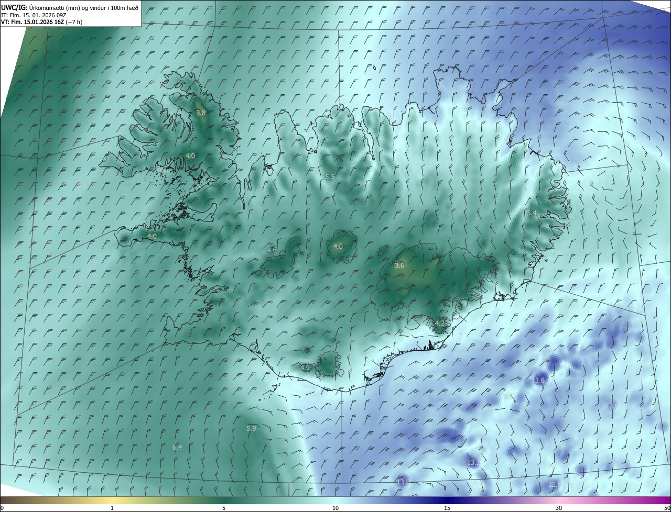Click the 4.0 label on Hofsjökull glacier
The image size is (671, 512).
tap(338, 246)
